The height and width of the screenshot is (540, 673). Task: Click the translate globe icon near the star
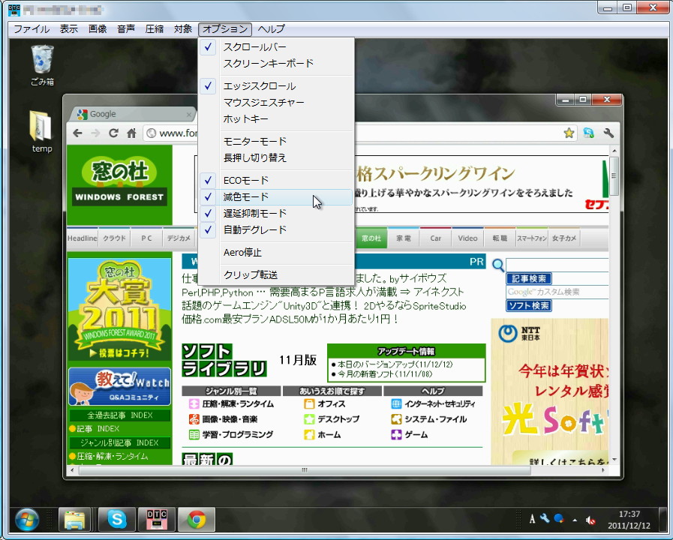tap(588, 132)
